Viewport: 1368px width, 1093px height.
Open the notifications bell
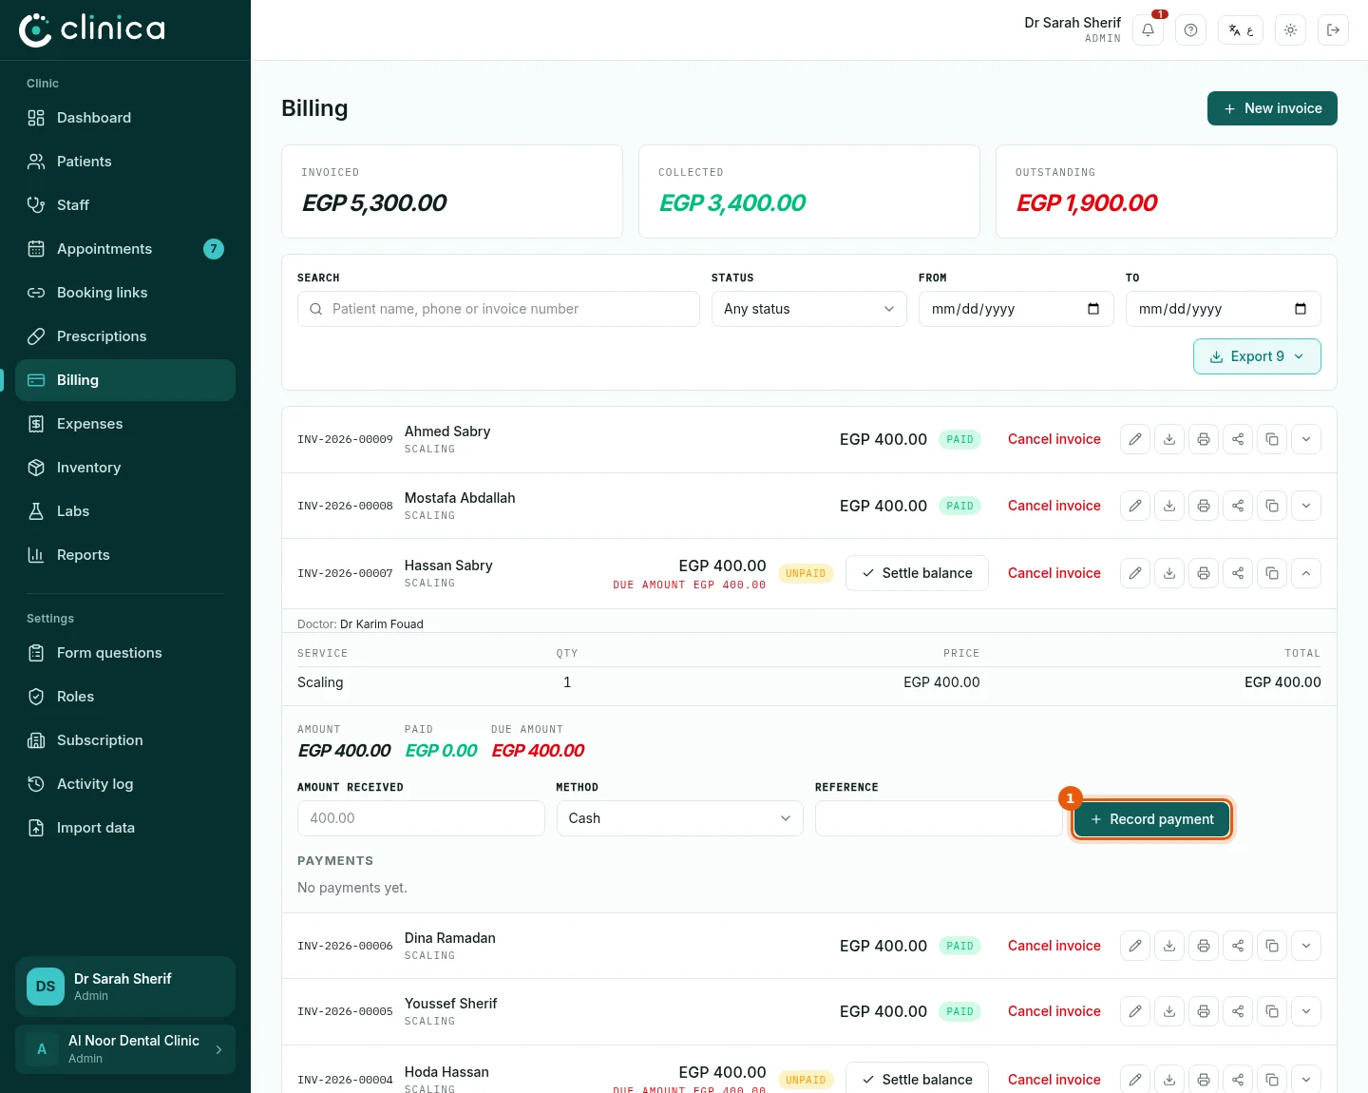1148,30
